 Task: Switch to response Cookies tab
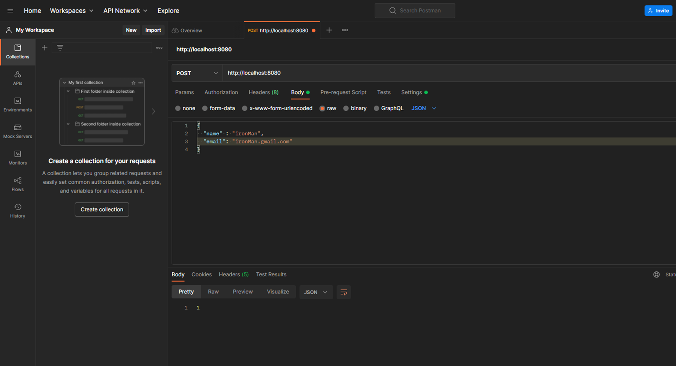point(202,274)
